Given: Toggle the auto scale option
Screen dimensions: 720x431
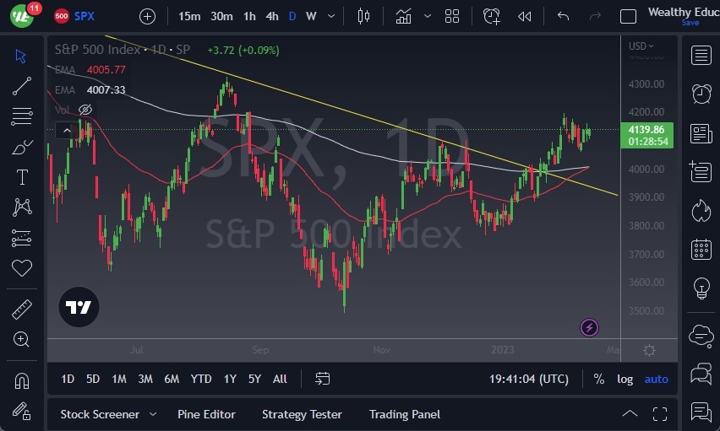Looking at the screenshot, I should tap(656, 379).
